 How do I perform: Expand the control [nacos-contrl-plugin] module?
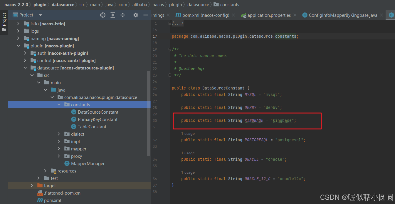tap(25, 60)
